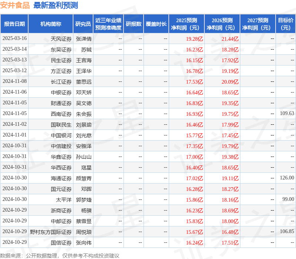Select the 目标价 column header
The height and width of the screenshot is (259, 296).
click(286, 24)
